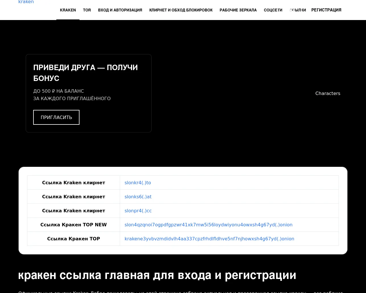Screen dimensions: 366x293
Task: Click the Ссылка Кракен TOP row label
Action: point(73,239)
